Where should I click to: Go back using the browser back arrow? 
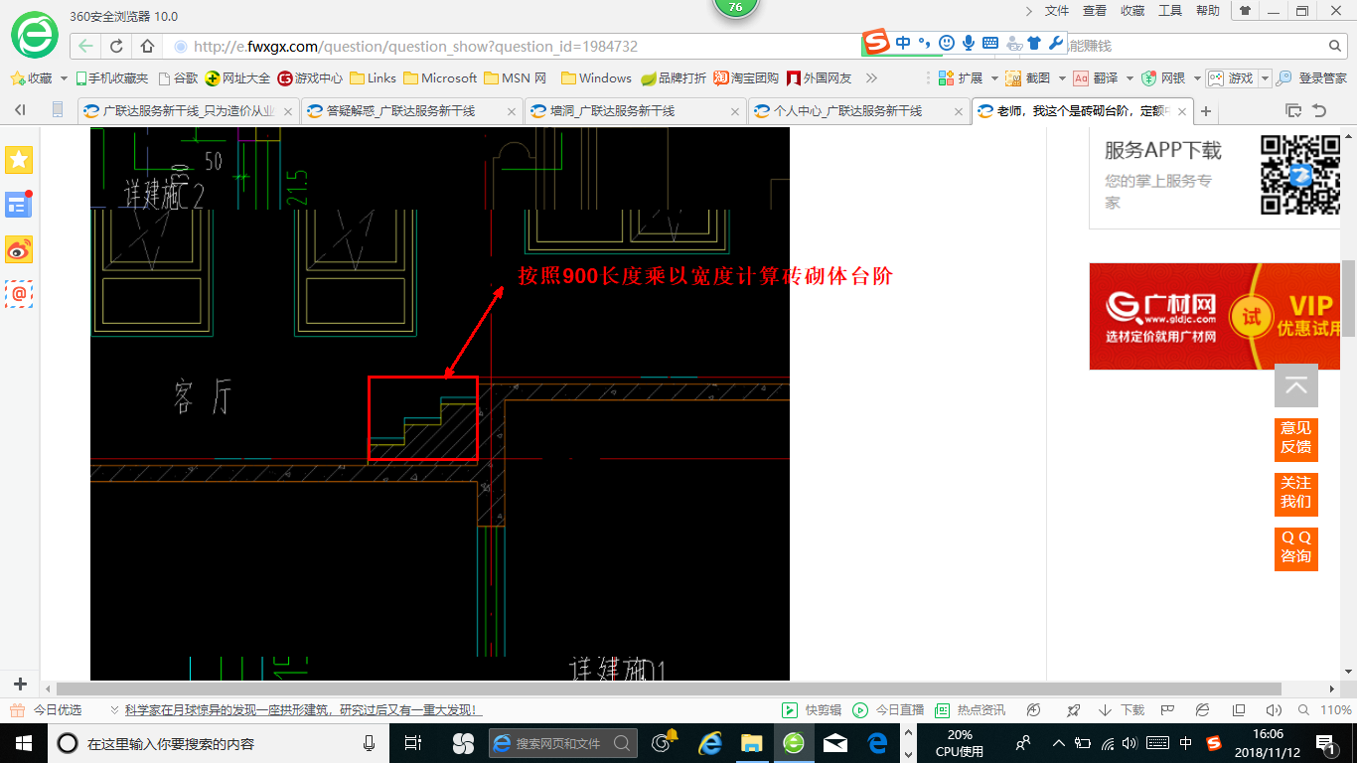point(86,46)
